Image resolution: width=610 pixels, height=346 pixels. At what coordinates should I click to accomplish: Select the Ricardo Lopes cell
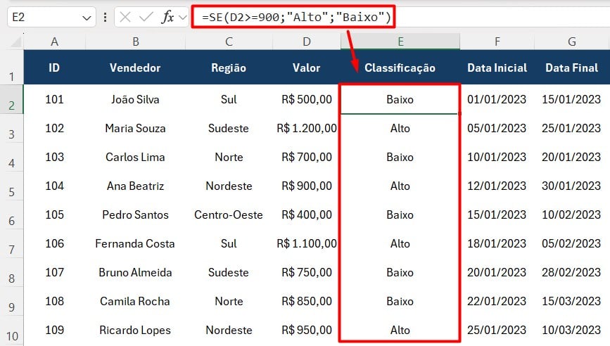pyautogui.click(x=135, y=330)
